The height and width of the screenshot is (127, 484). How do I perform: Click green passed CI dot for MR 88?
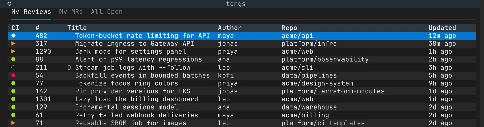13,59
